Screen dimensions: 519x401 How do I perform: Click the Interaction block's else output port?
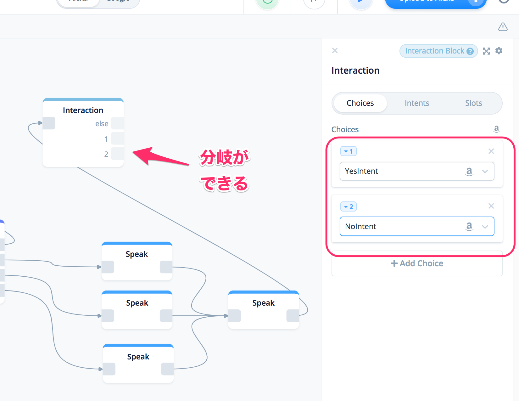[x=117, y=123]
